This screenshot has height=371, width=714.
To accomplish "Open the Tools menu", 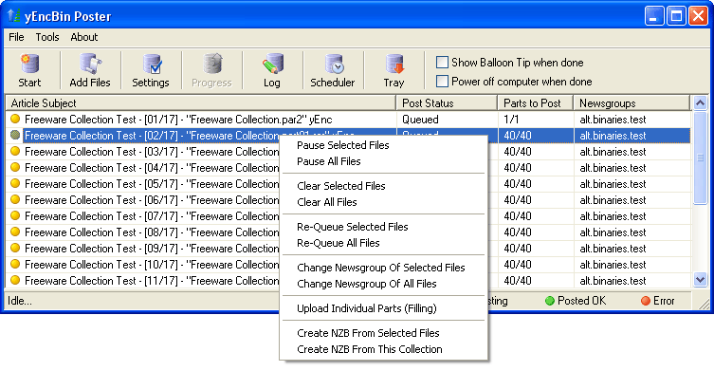I will click(x=47, y=37).
